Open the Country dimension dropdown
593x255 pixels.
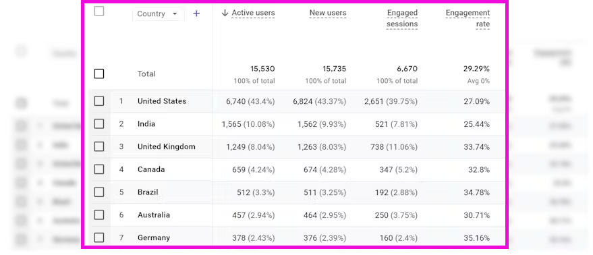pos(158,14)
